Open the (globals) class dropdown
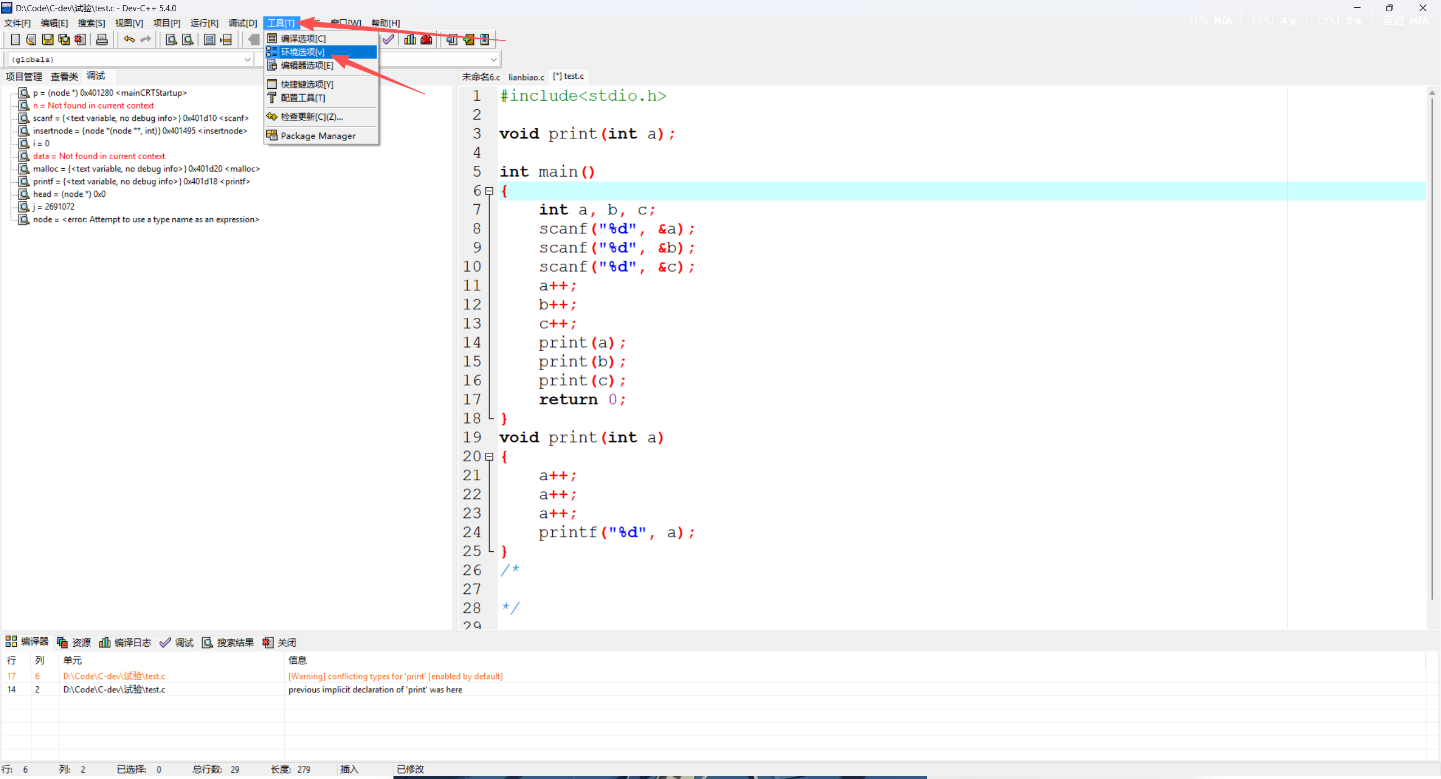 point(129,59)
